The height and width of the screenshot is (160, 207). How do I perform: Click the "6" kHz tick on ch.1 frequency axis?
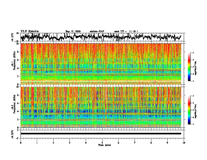coord(18,60)
